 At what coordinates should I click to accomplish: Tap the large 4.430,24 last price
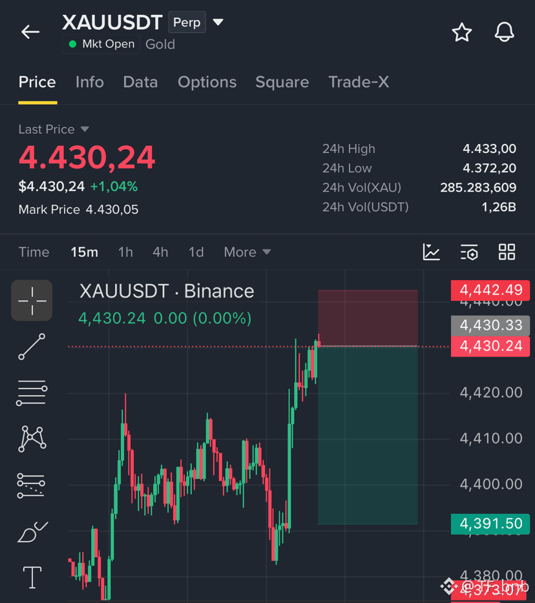(x=87, y=158)
